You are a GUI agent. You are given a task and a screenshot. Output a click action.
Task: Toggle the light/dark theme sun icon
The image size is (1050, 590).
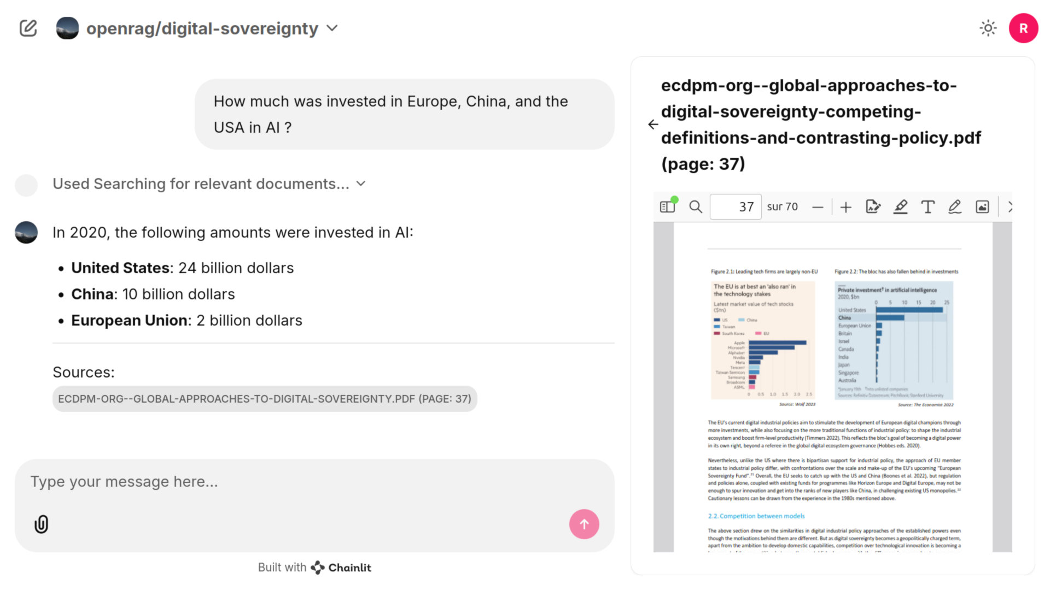[x=988, y=28]
